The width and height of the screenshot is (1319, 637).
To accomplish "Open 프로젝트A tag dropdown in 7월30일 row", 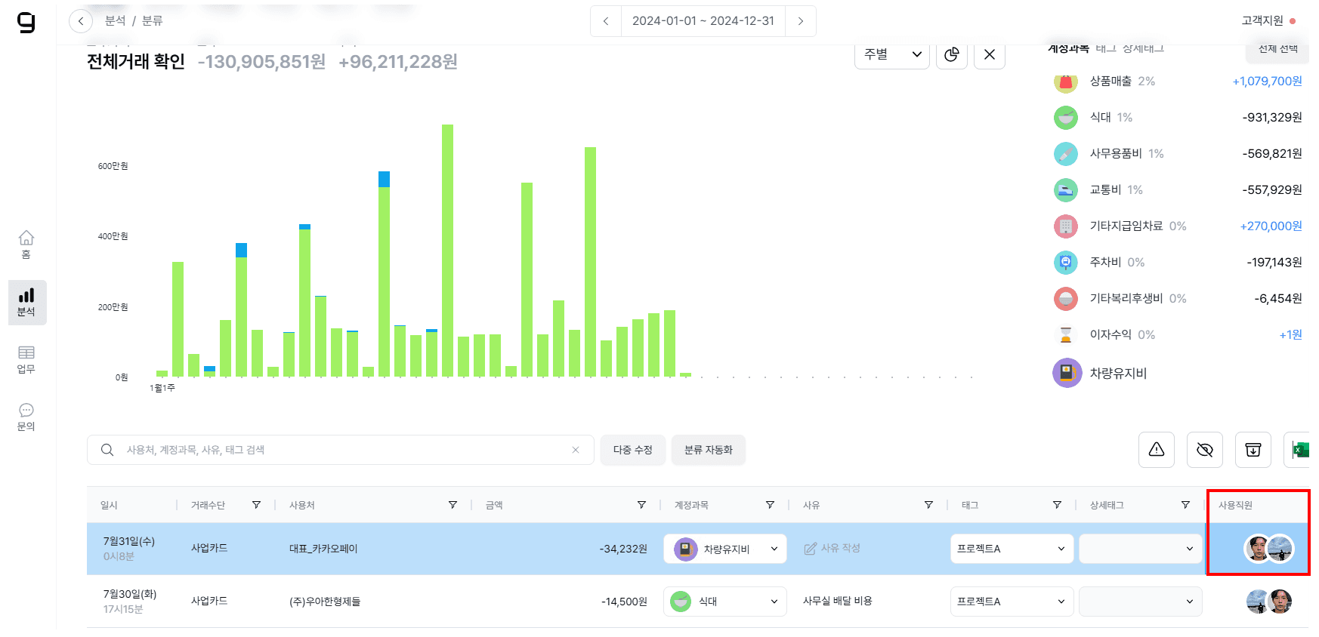I will [x=1012, y=602].
